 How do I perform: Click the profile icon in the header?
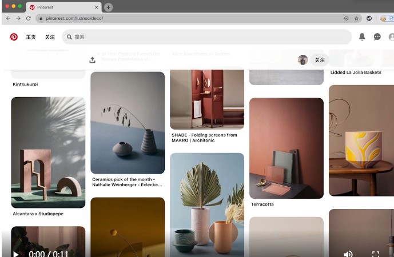pos(391,37)
